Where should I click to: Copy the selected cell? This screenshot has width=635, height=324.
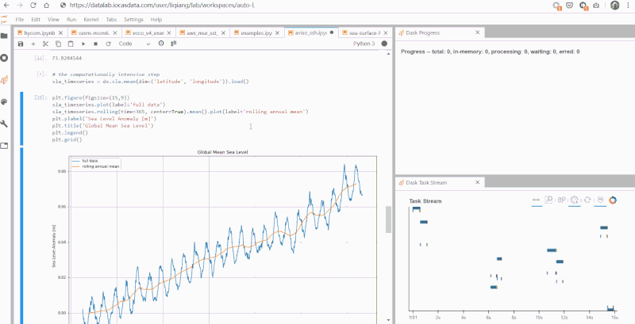(58, 44)
